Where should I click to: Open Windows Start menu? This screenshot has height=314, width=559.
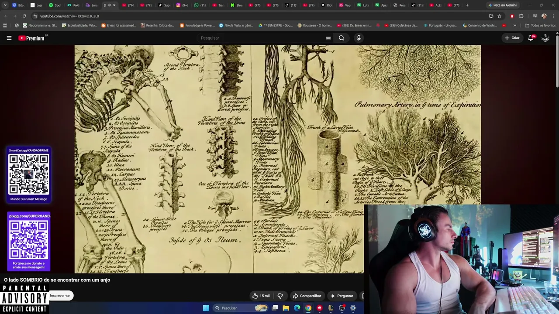pos(206,308)
